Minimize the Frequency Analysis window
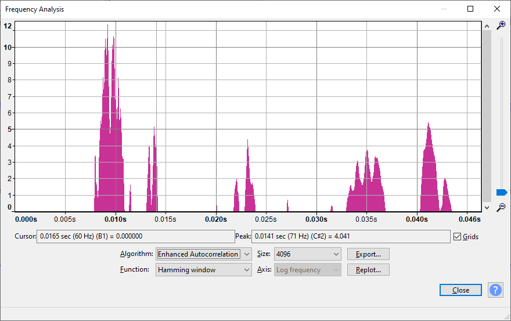 click(444, 9)
